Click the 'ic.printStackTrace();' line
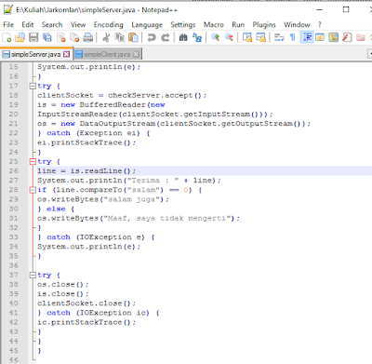 pyautogui.click(x=86, y=322)
